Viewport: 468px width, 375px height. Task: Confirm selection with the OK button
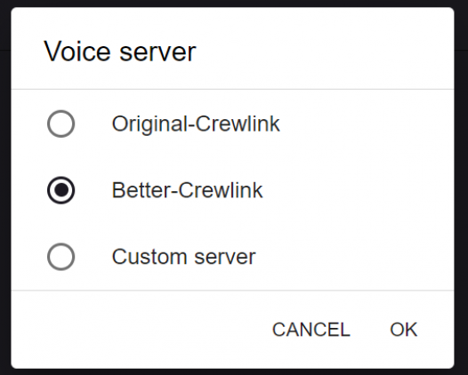404,330
